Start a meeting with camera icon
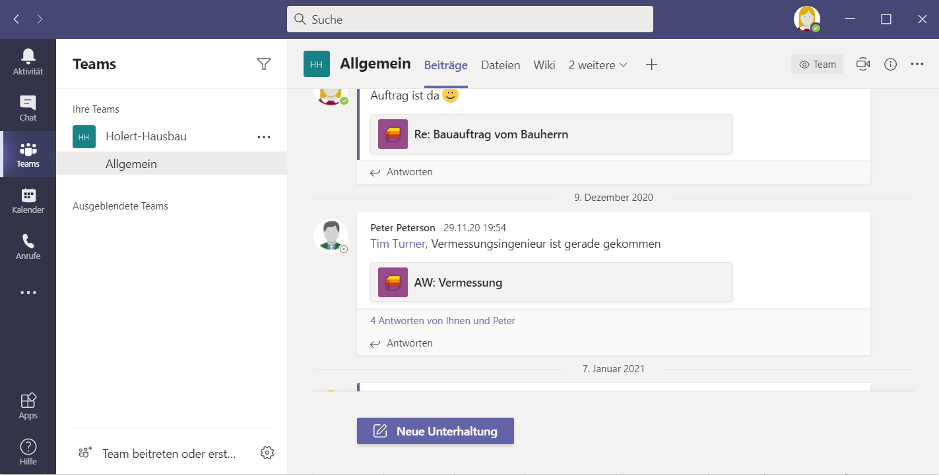The width and height of the screenshot is (939, 475). pyautogui.click(x=863, y=64)
